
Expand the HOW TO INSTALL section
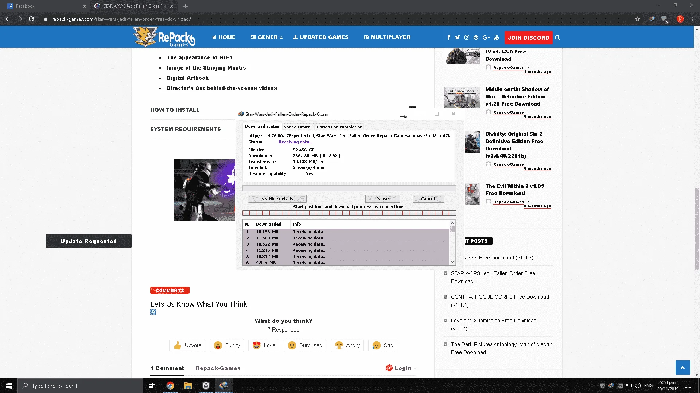(x=175, y=110)
